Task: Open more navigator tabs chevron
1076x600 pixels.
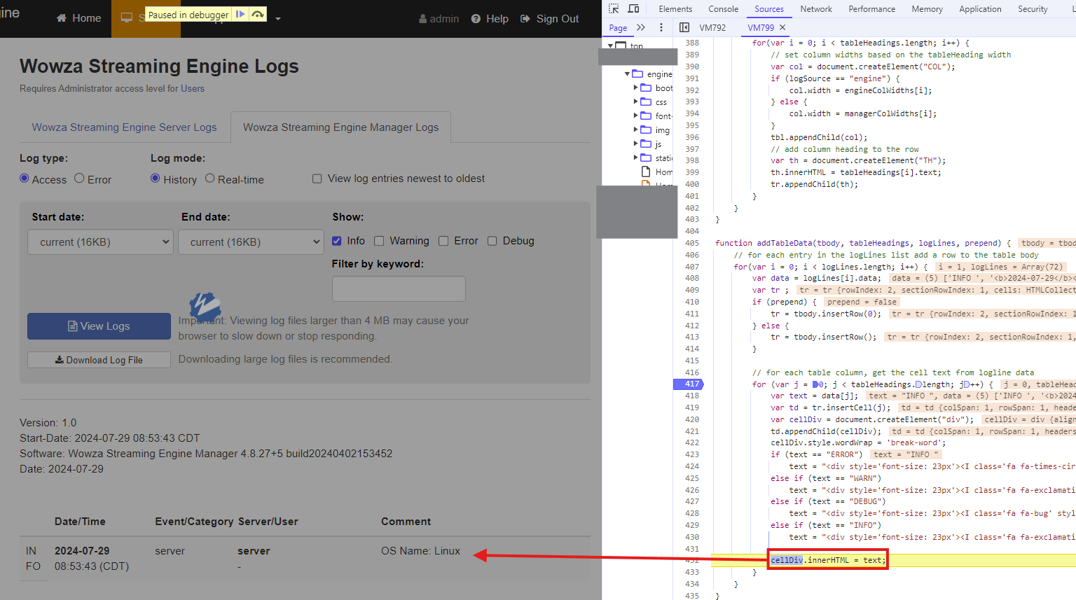Action: click(x=640, y=27)
